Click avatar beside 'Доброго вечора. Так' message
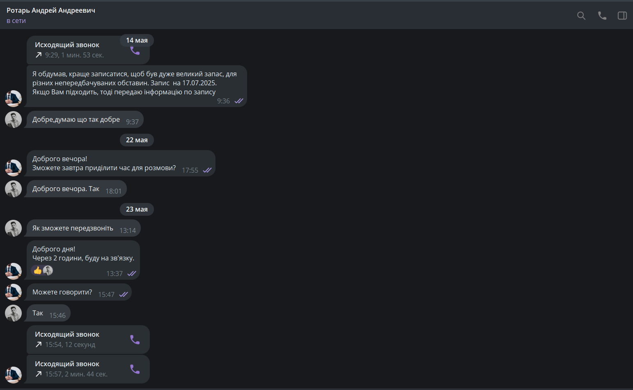 (13, 189)
